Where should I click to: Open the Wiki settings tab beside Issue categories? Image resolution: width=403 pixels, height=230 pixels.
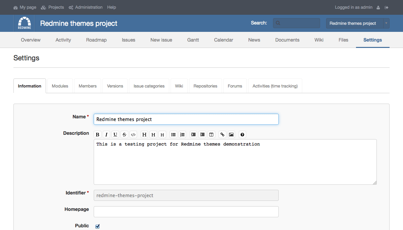tap(179, 86)
